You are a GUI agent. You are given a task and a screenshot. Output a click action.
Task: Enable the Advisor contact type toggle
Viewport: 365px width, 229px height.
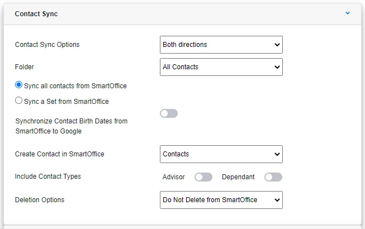pos(203,177)
